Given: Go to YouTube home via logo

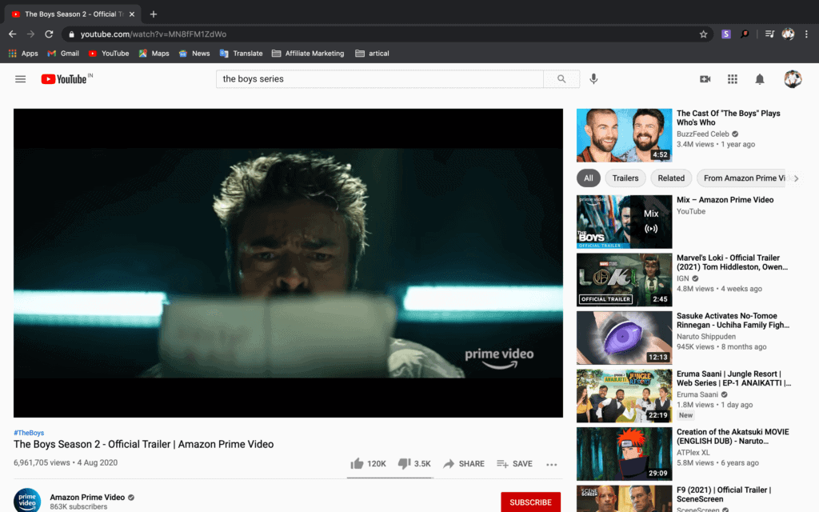Looking at the screenshot, I should [x=64, y=79].
